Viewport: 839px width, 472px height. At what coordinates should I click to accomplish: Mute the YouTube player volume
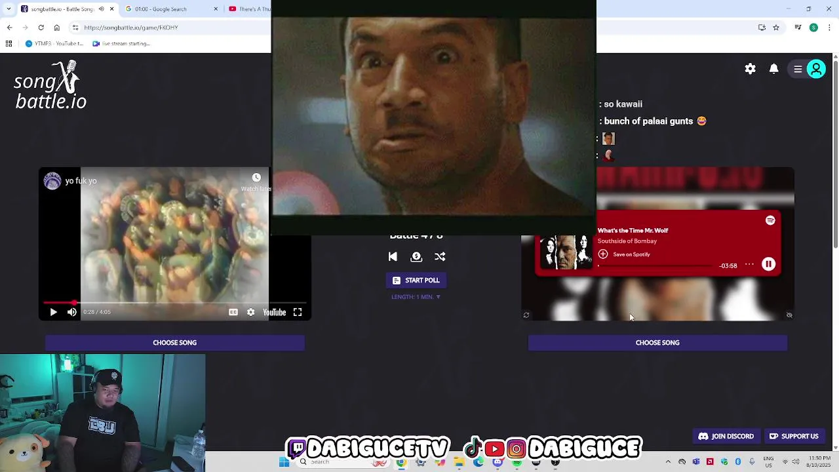coord(72,312)
